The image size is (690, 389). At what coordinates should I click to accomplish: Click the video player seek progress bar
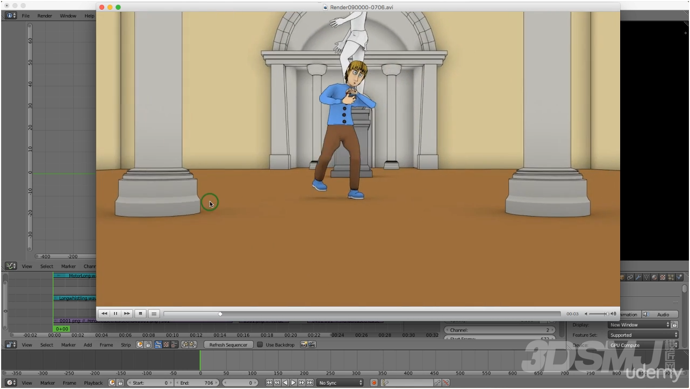(x=363, y=314)
